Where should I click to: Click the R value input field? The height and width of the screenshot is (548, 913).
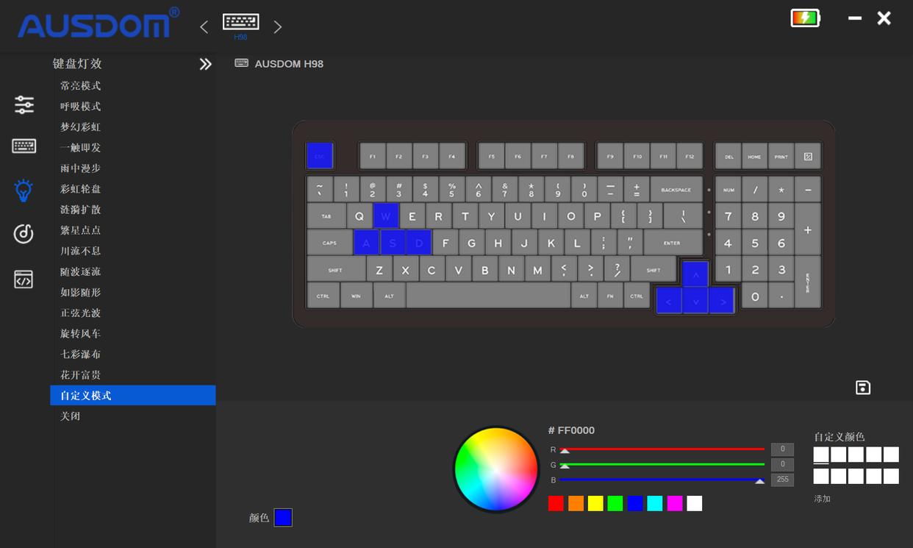click(x=782, y=449)
